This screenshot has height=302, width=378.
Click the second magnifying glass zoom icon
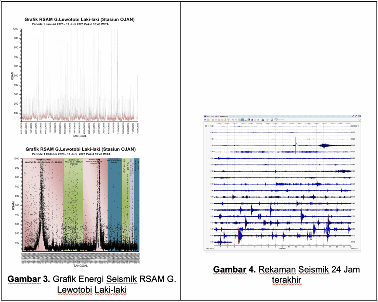click(236, 120)
